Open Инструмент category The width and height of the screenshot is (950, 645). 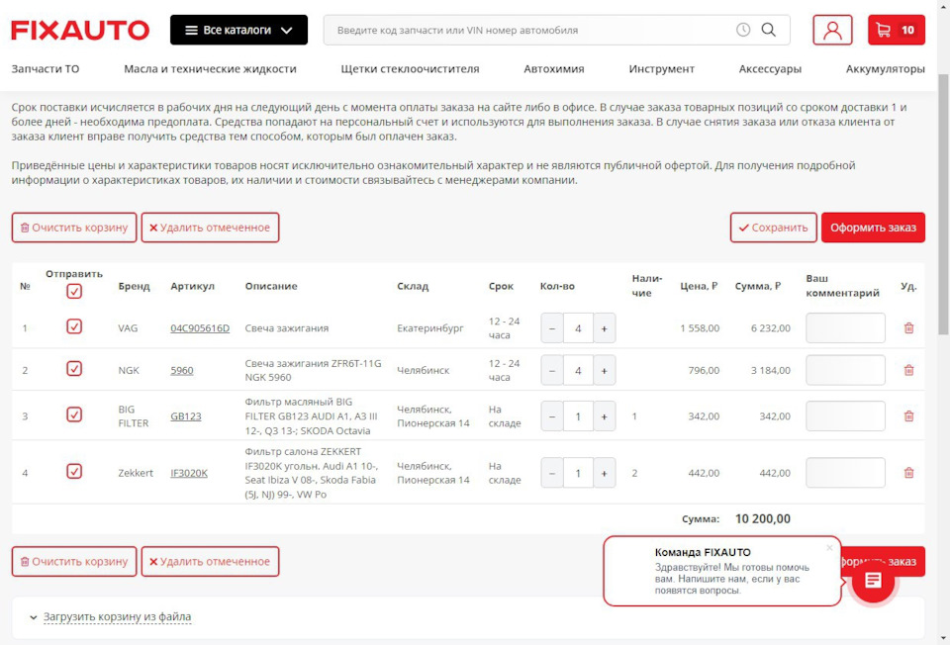pyautogui.click(x=662, y=69)
